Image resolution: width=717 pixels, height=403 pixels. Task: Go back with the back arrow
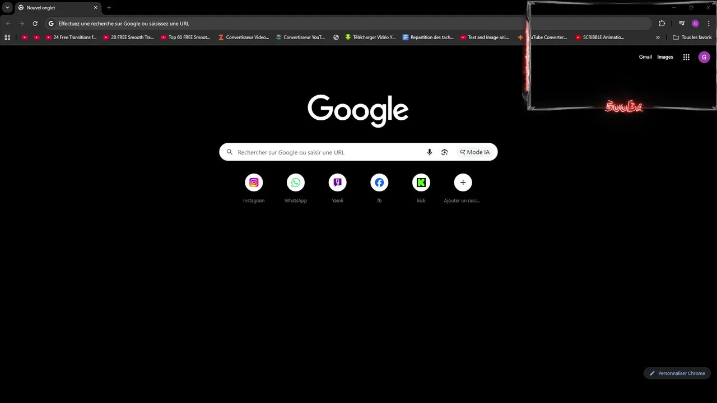click(x=8, y=24)
